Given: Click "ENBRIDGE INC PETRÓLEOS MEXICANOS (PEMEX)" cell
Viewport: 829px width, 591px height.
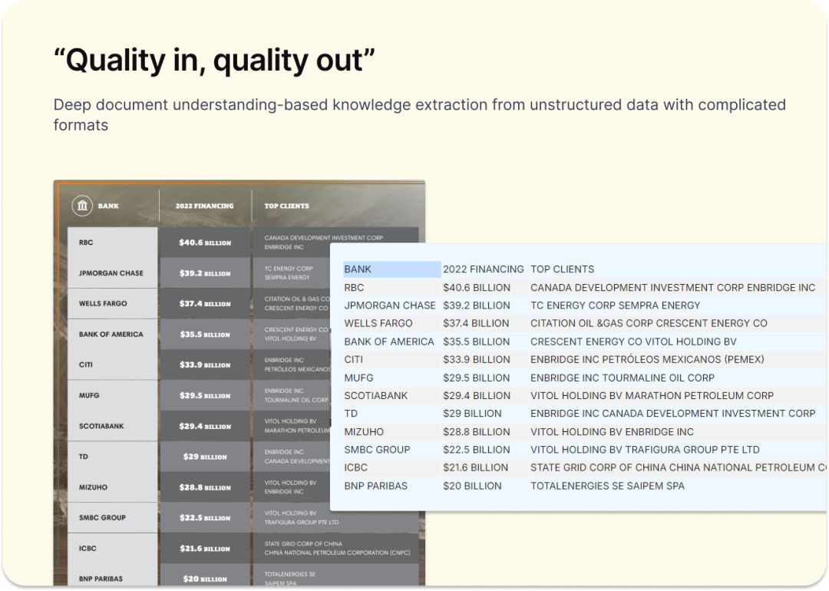Looking at the screenshot, I should click(x=647, y=359).
